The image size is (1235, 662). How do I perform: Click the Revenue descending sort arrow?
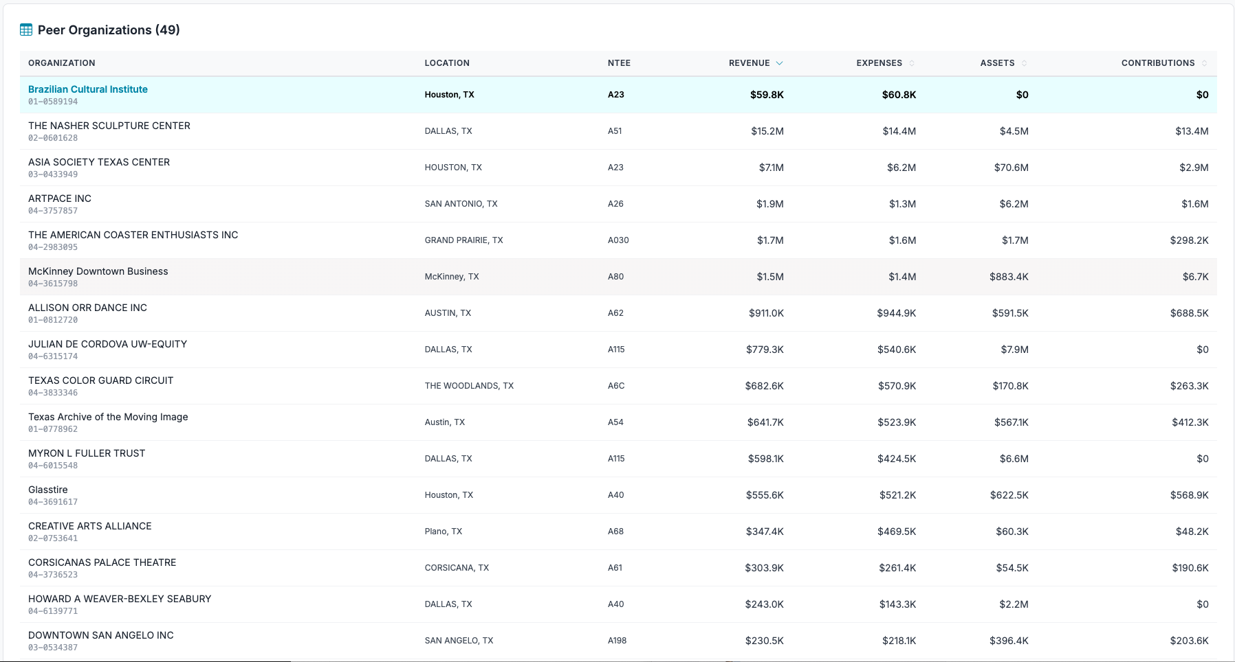[779, 63]
